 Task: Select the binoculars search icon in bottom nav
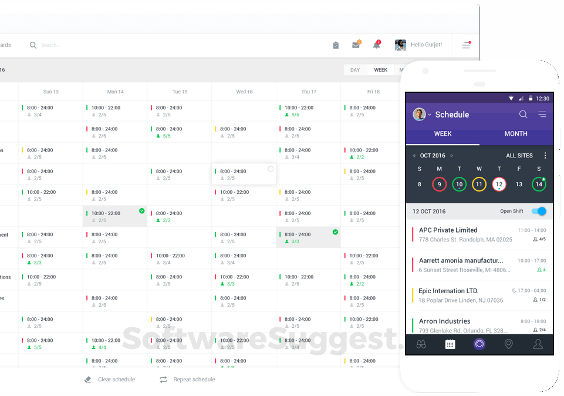coord(421,344)
